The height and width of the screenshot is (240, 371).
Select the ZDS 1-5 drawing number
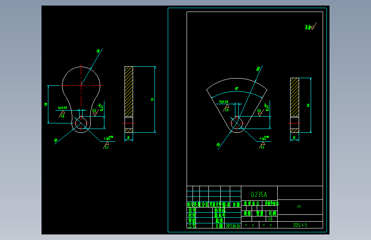coord(300,225)
